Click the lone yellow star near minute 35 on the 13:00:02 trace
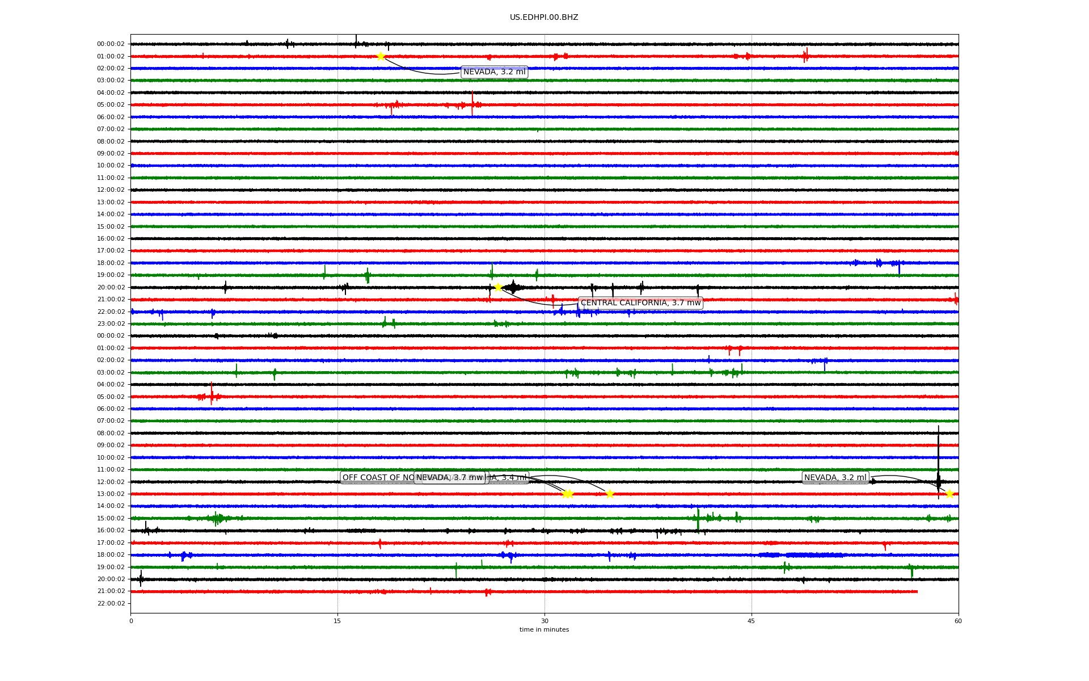The height and width of the screenshot is (681, 1089). (610, 494)
